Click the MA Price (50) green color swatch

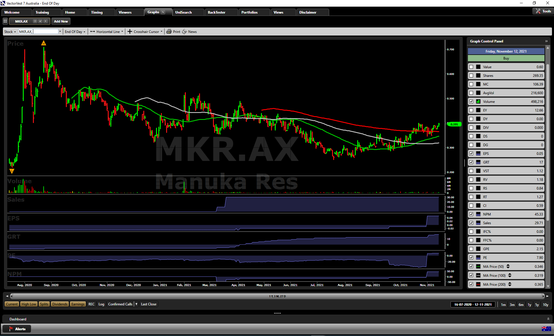coord(478,267)
